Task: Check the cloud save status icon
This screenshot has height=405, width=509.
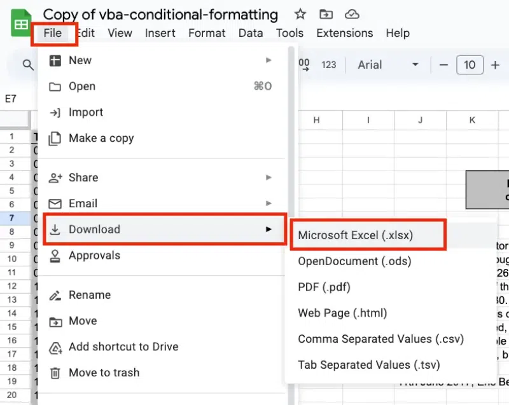Action: pyautogui.click(x=351, y=14)
